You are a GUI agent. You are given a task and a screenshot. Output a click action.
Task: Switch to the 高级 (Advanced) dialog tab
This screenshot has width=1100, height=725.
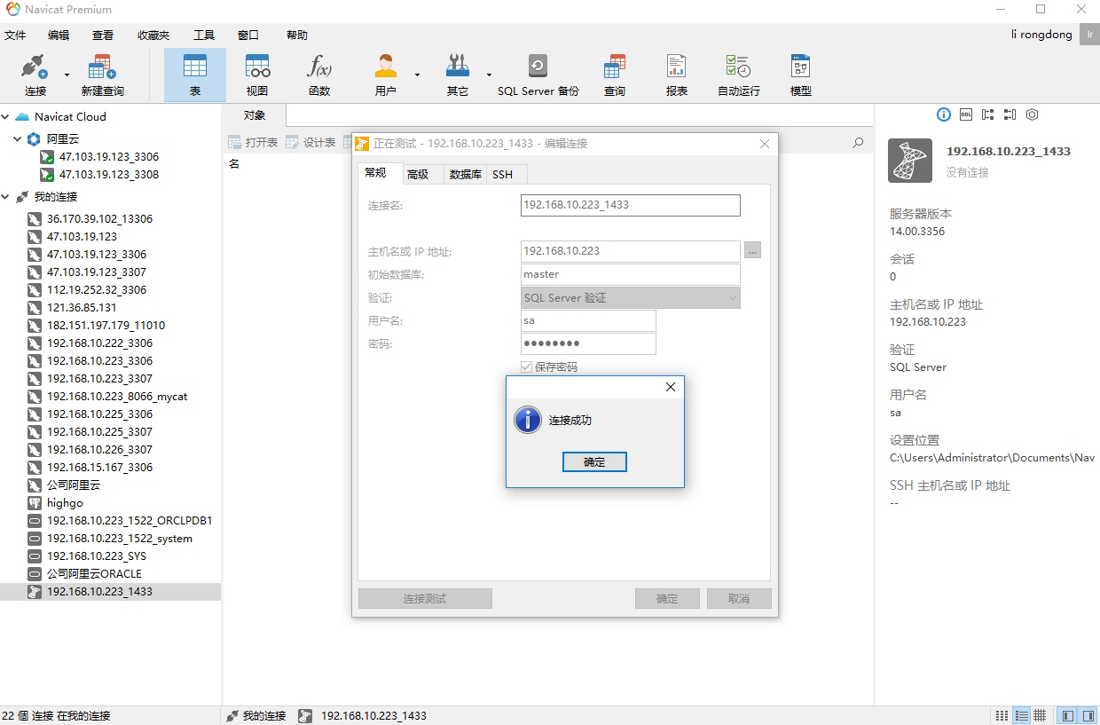(418, 175)
